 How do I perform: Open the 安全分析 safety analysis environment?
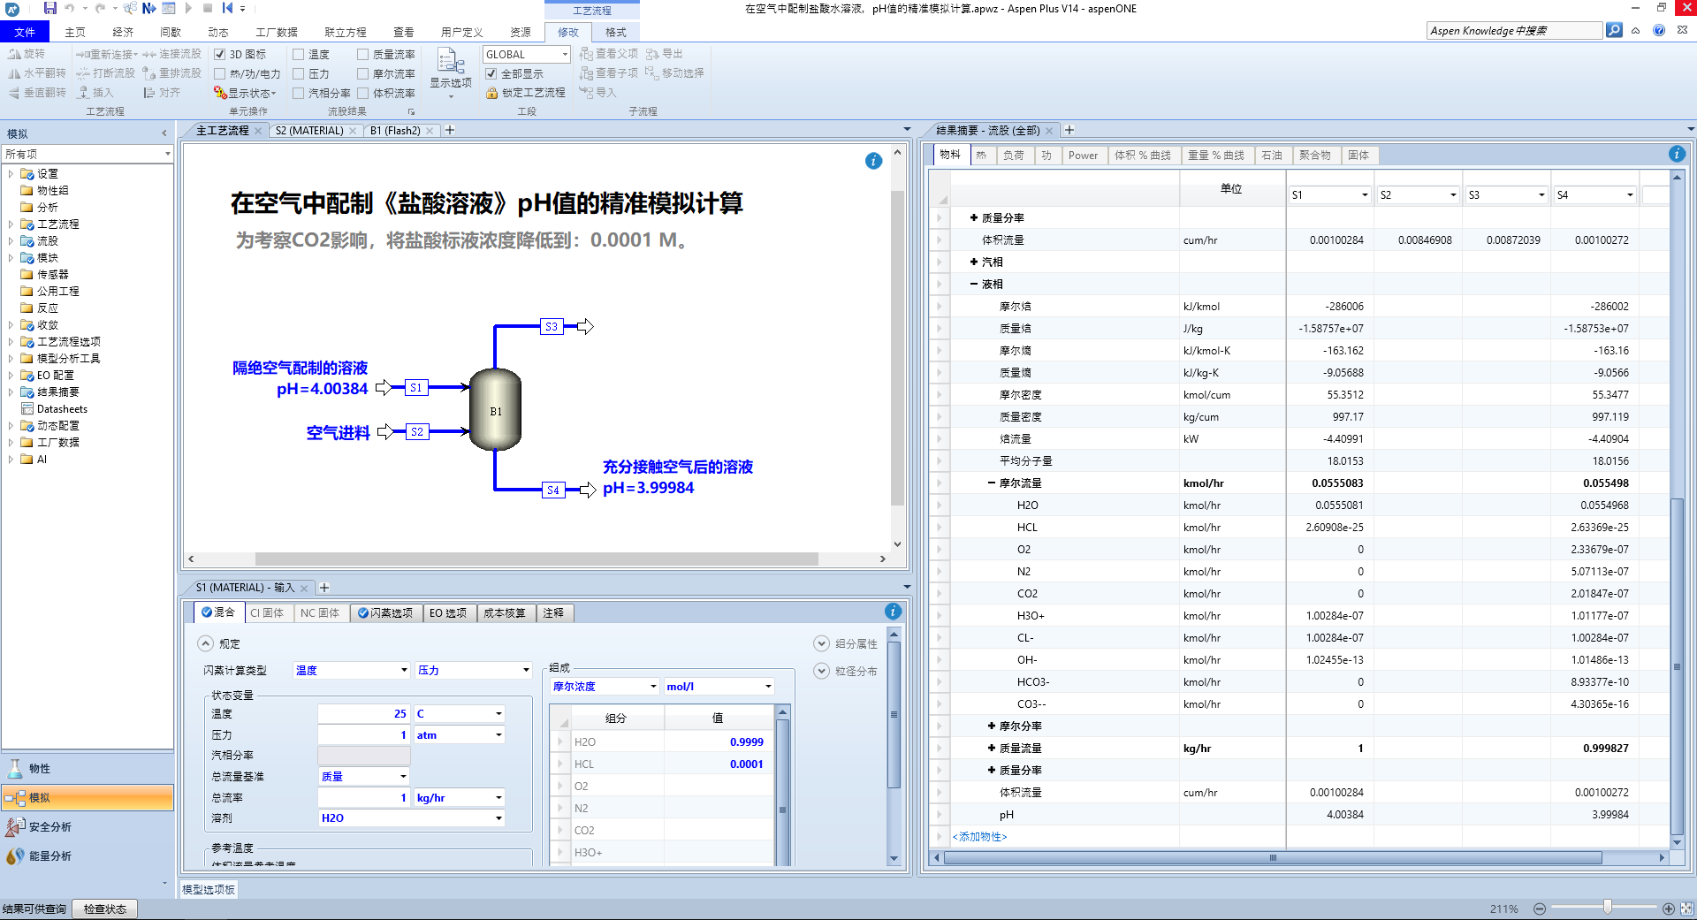tap(87, 826)
